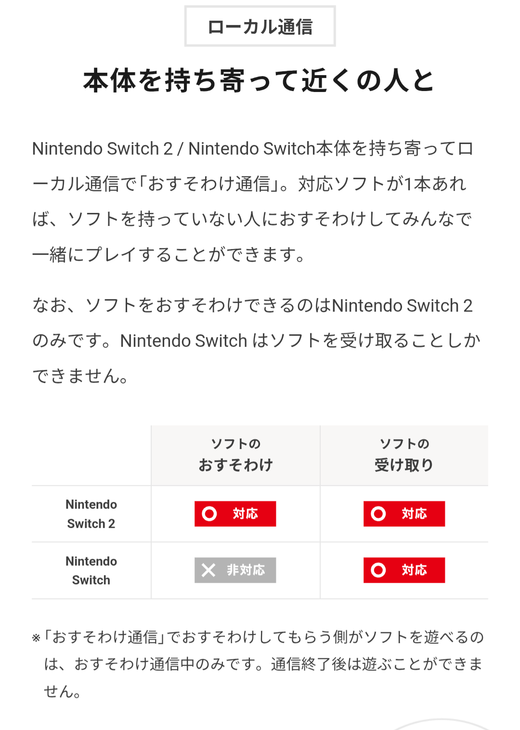Click the Nintendo Switch 2 row label
The height and width of the screenshot is (730, 520).
tap(91, 514)
